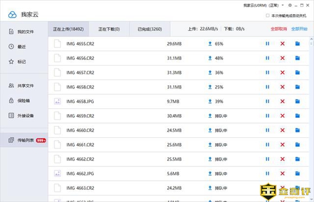
Task: Expand the 我家云(U0RM) device dropdown
Action: (x=283, y=5)
